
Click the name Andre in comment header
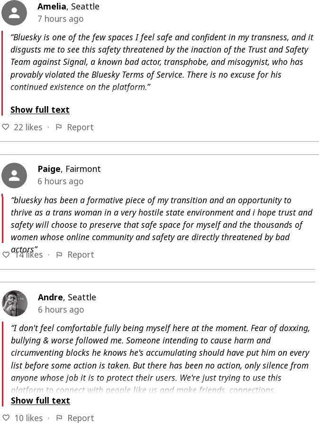click(x=50, y=297)
